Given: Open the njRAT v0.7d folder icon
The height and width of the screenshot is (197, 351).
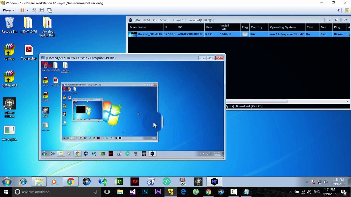Looking at the screenshot, I should pyautogui.click(x=29, y=25).
